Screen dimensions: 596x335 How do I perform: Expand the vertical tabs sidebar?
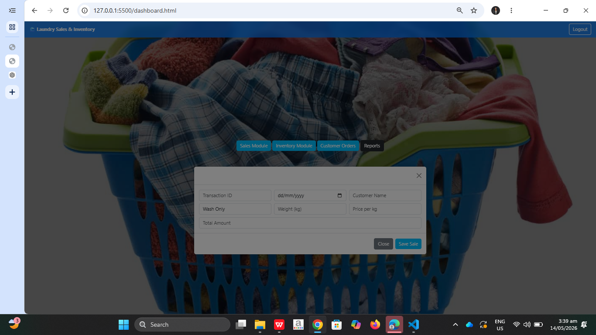point(12,10)
